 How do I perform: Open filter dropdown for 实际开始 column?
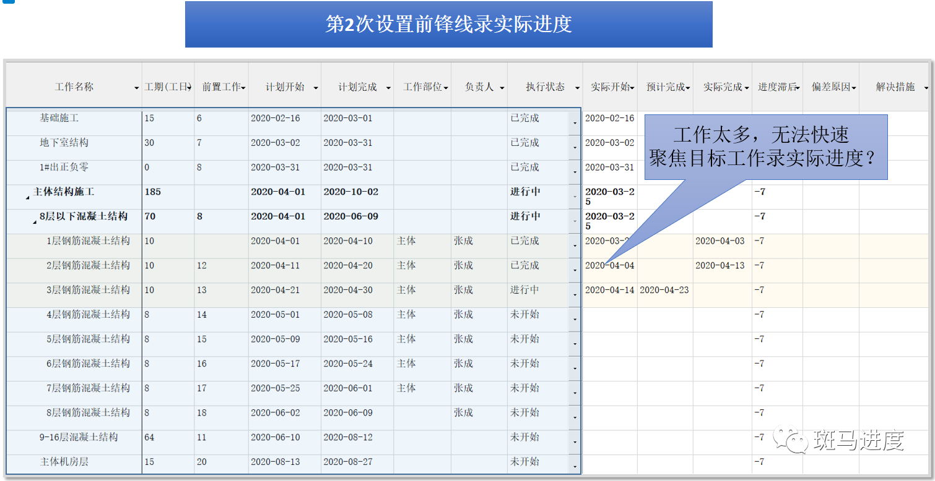632,88
